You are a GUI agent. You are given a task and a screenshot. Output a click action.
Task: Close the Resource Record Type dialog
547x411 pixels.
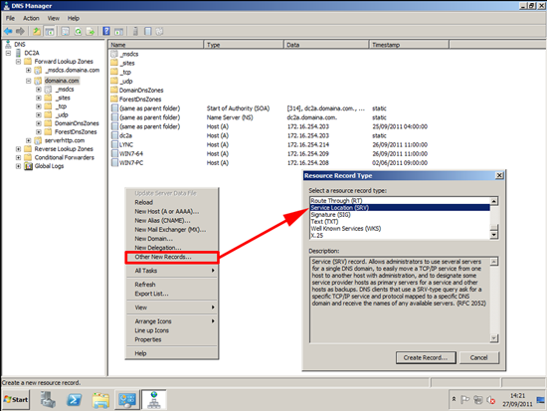[499, 175]
